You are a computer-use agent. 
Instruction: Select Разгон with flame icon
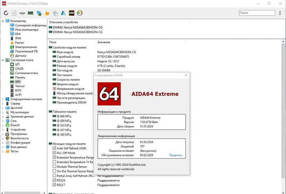(x=20, y=43)
